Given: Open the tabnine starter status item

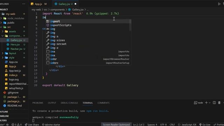Looking at the screenshot, I should [x=51, y=125].
